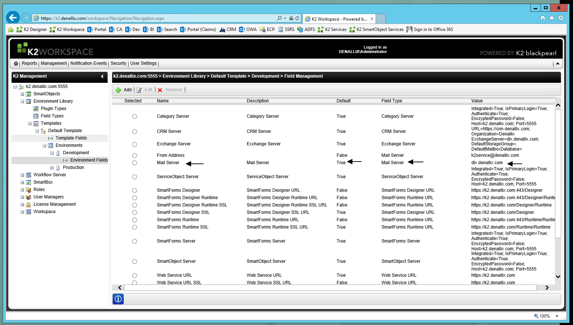The width and height of the screenshot is (573, 325).
Task: Open the browser tools gear
Action: tap(561, 18)
